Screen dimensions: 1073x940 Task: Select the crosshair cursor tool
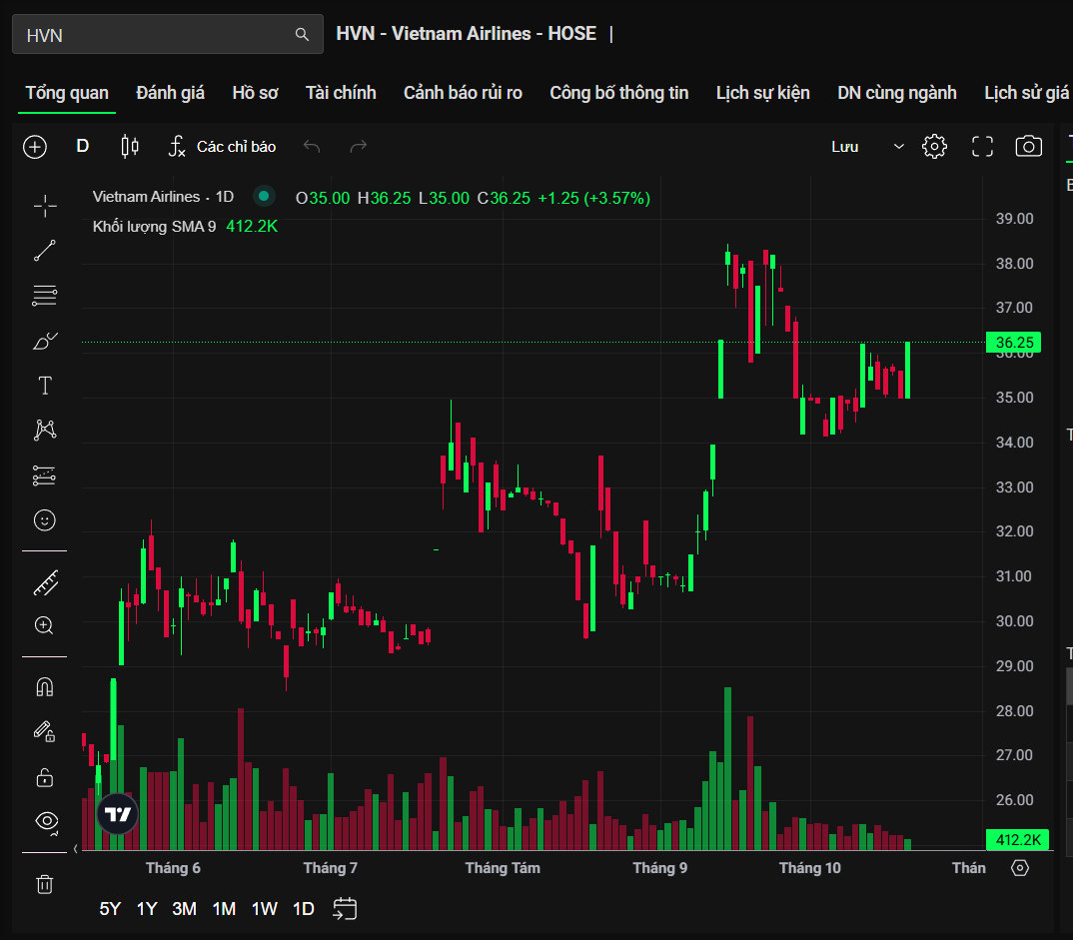click(45, 207)
